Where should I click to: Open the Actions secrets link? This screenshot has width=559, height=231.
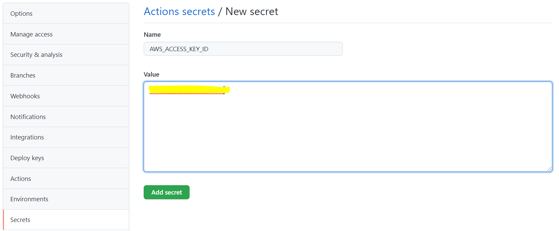pyautogui.click(x=179, y=11)
